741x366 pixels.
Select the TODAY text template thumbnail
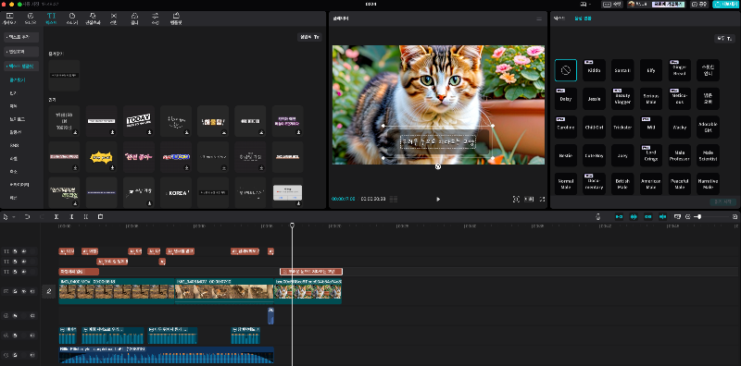click(x=138, y=121)
